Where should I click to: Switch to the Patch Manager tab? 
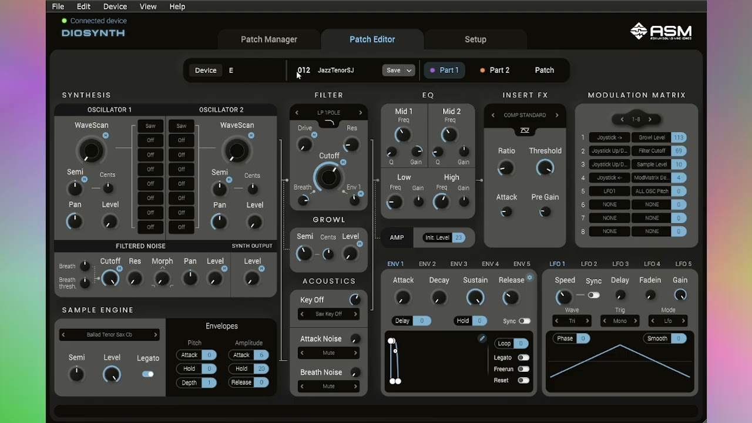(x=269, y=39)
